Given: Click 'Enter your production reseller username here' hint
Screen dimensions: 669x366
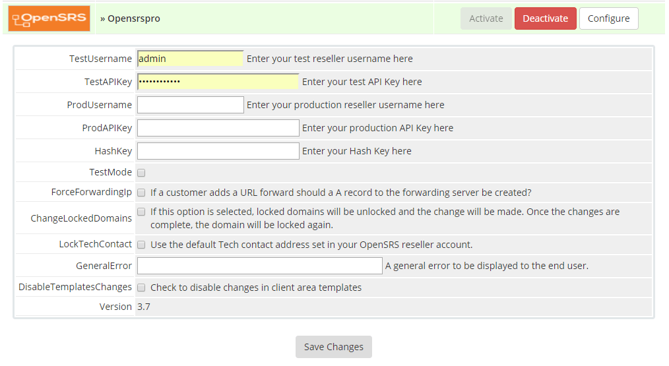Looking at the screenshot, I should 345,104.
